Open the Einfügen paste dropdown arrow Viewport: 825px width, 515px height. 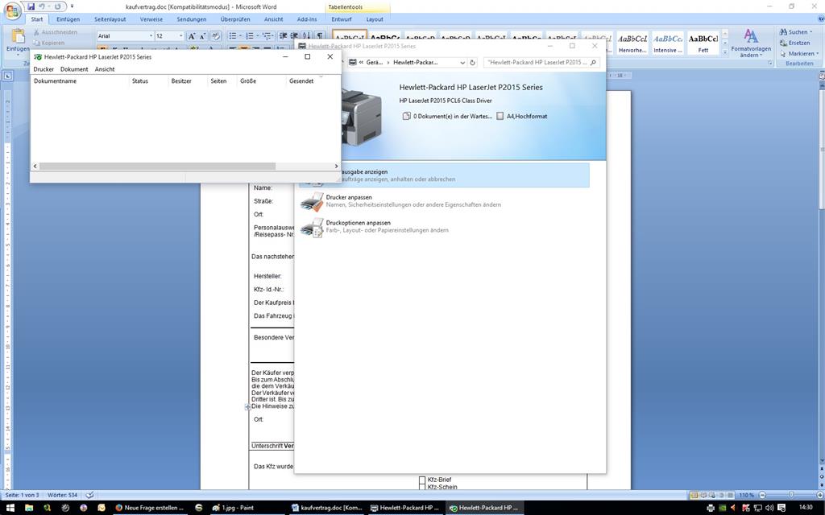coord(18,55)
